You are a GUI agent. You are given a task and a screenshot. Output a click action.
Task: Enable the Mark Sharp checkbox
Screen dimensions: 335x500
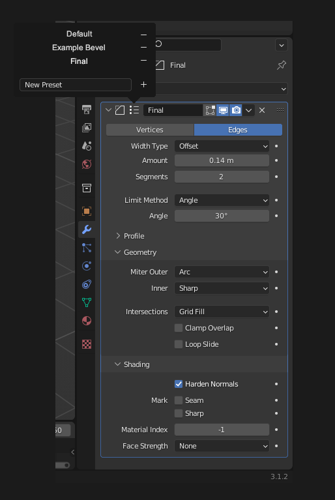point(179,413)
